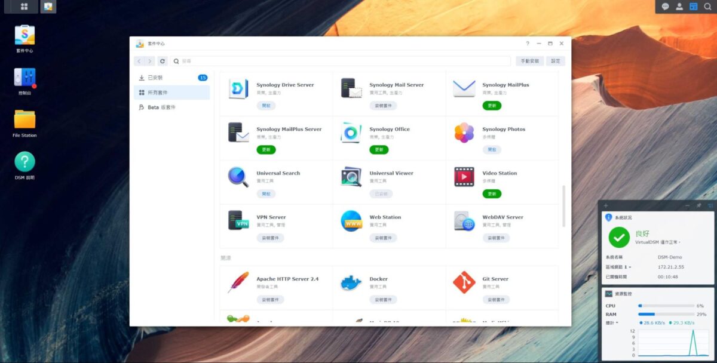Click the package list vertical scrollbar
Screen dimensions: 717x363
563,206
